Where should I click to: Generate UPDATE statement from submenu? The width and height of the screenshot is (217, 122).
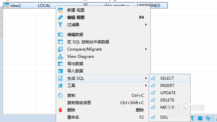click(170, 93)
